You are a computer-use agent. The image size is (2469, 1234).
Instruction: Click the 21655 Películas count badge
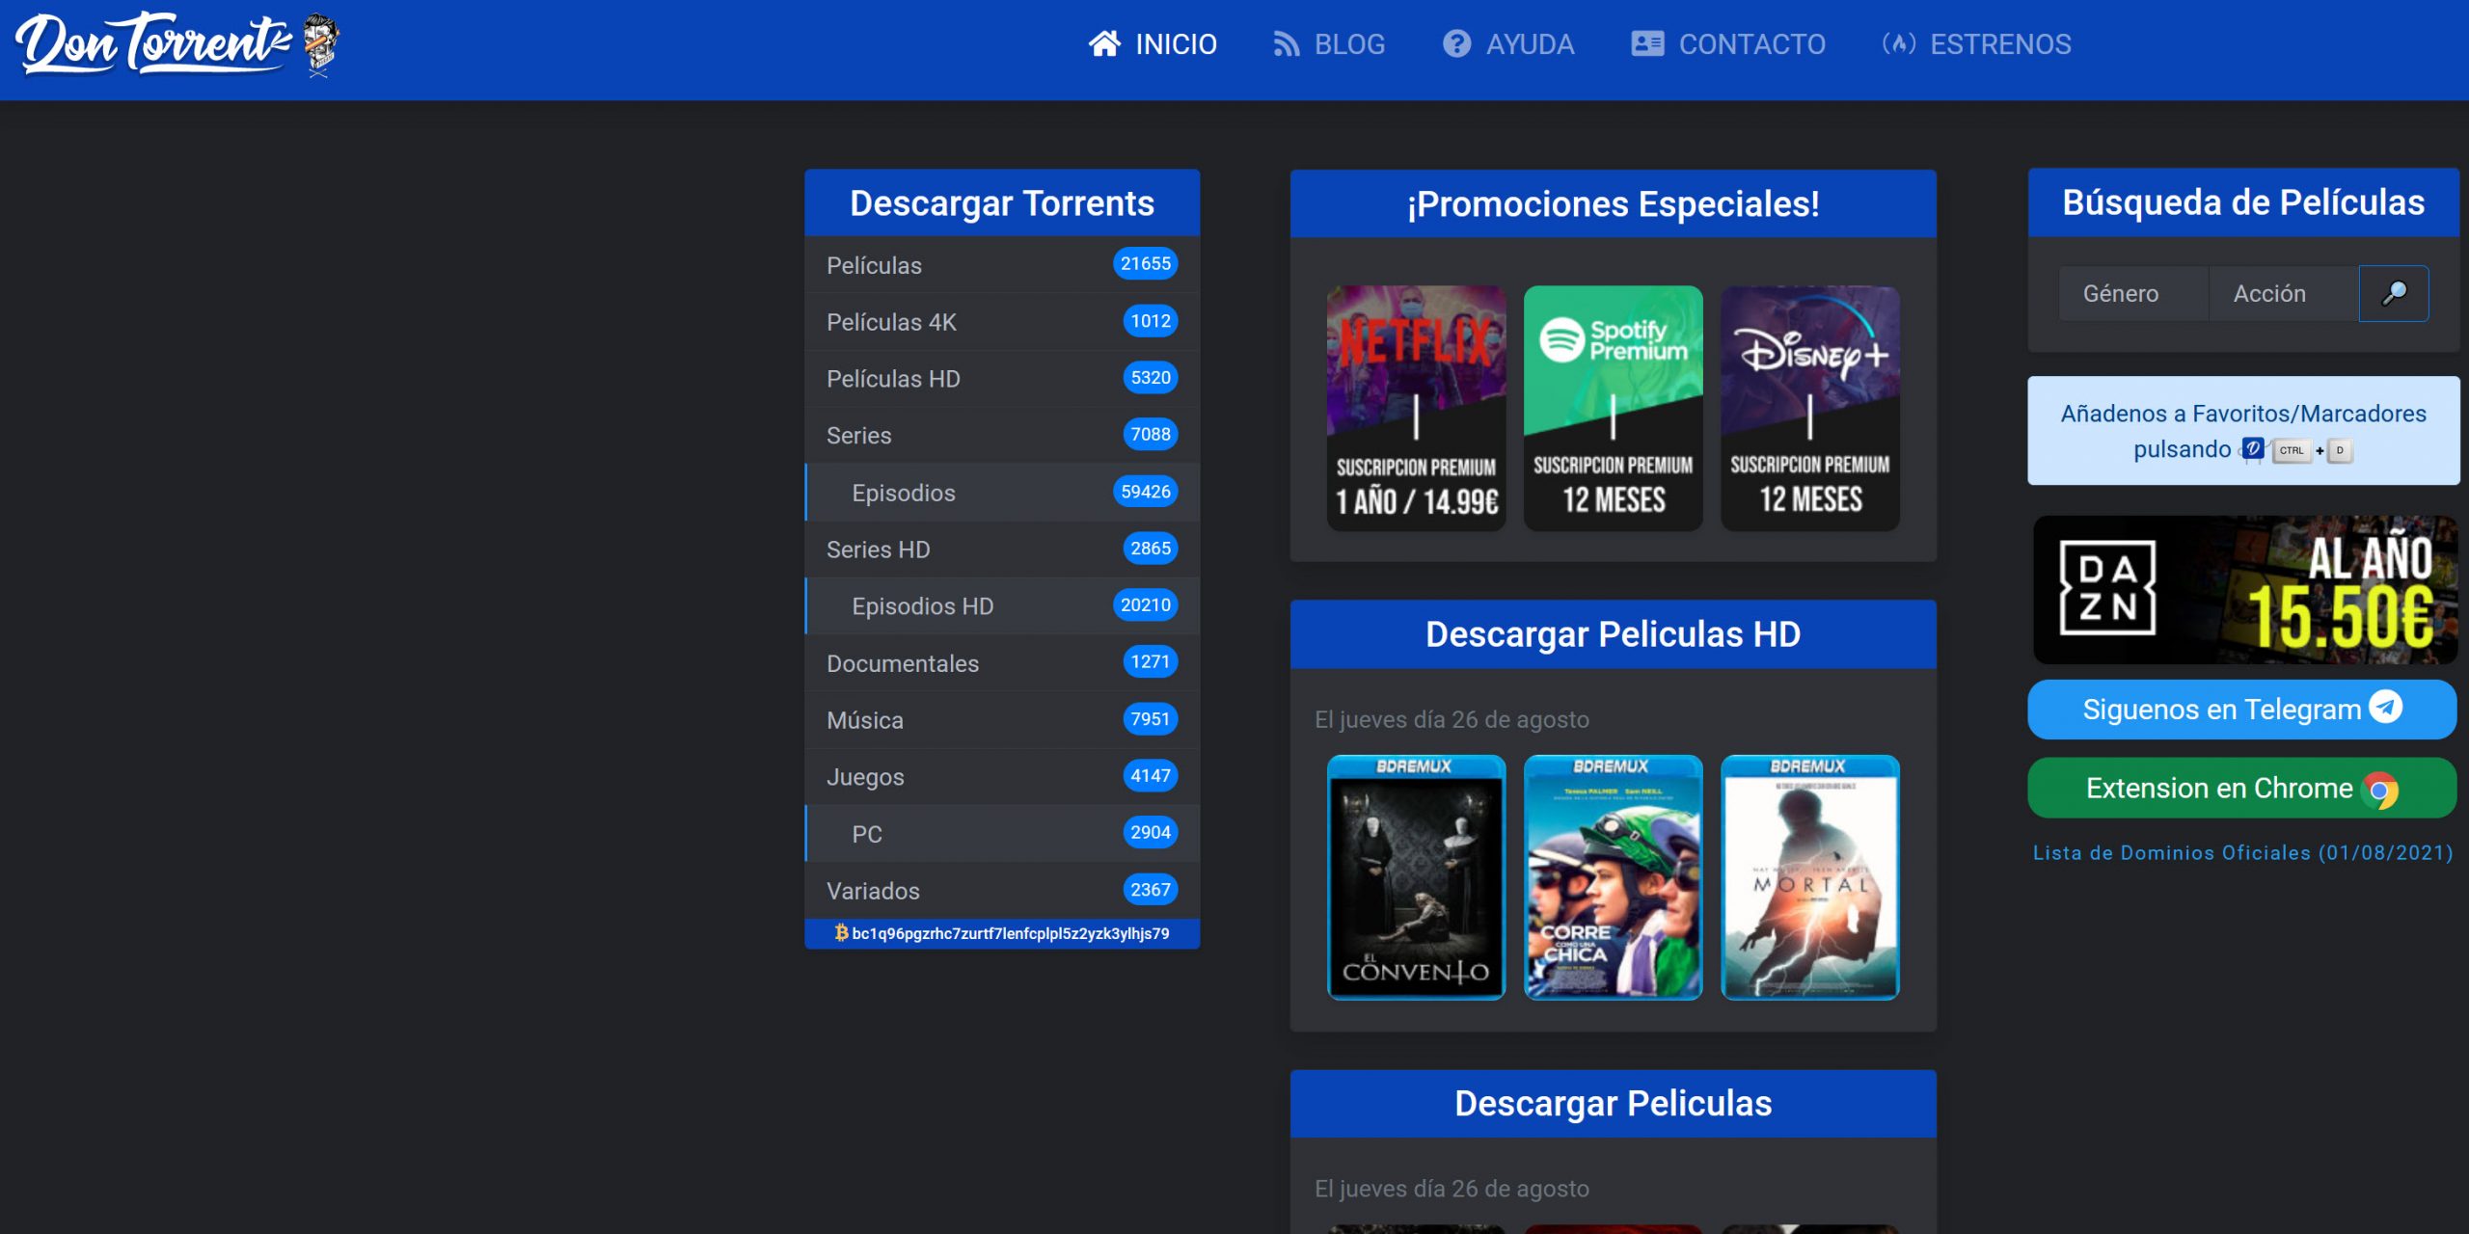tap(1145, 263)
